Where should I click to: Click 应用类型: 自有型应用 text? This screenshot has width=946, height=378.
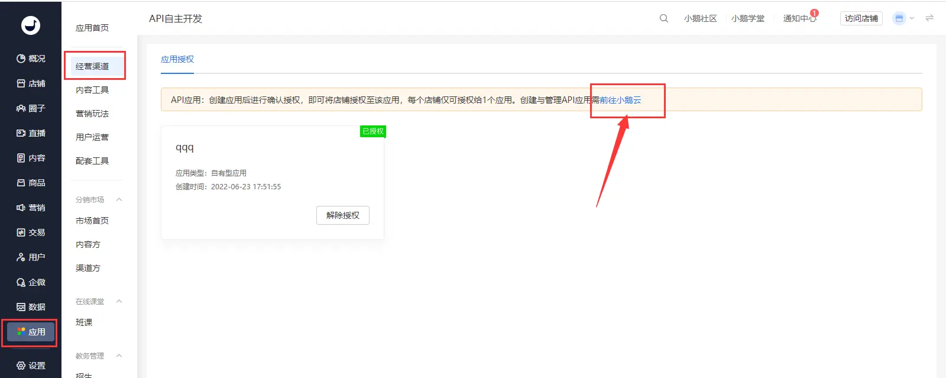pos(211,173)
